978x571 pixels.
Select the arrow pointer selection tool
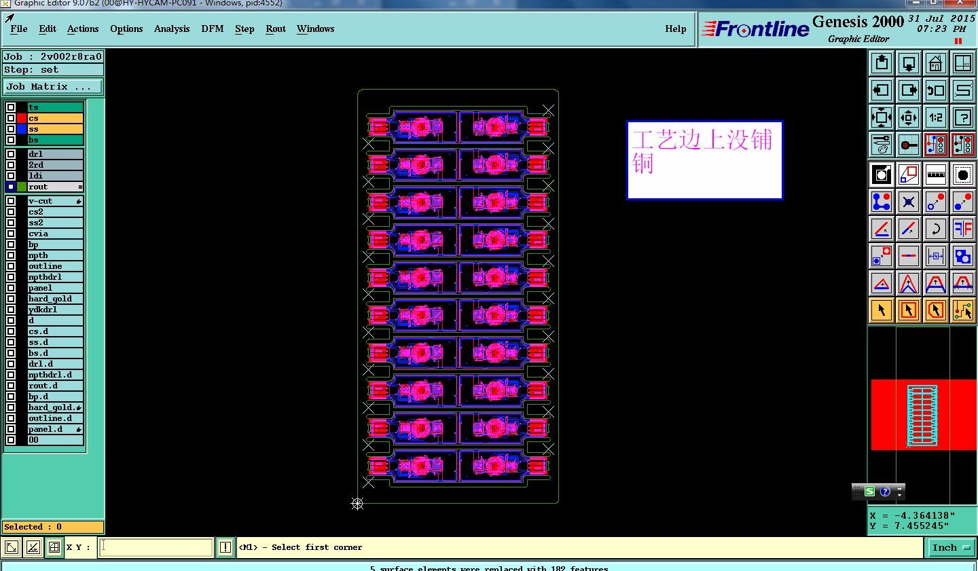tap(882, 310)
